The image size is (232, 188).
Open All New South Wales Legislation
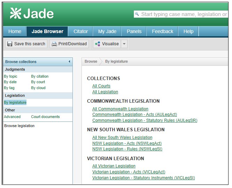click(x=122, y=138)
